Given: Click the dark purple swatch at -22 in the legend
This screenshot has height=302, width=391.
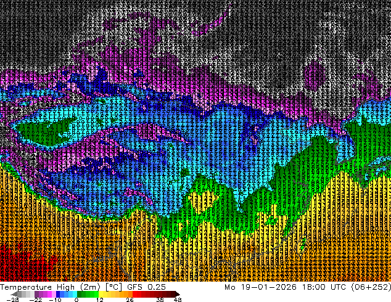Looking at the screenshot, I should point(36,294).
